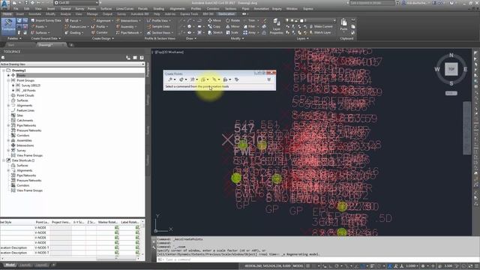Click the search keyword input field
Image resolution: width=480 pixels, height=270 pixels.
(x=372, y=3)
